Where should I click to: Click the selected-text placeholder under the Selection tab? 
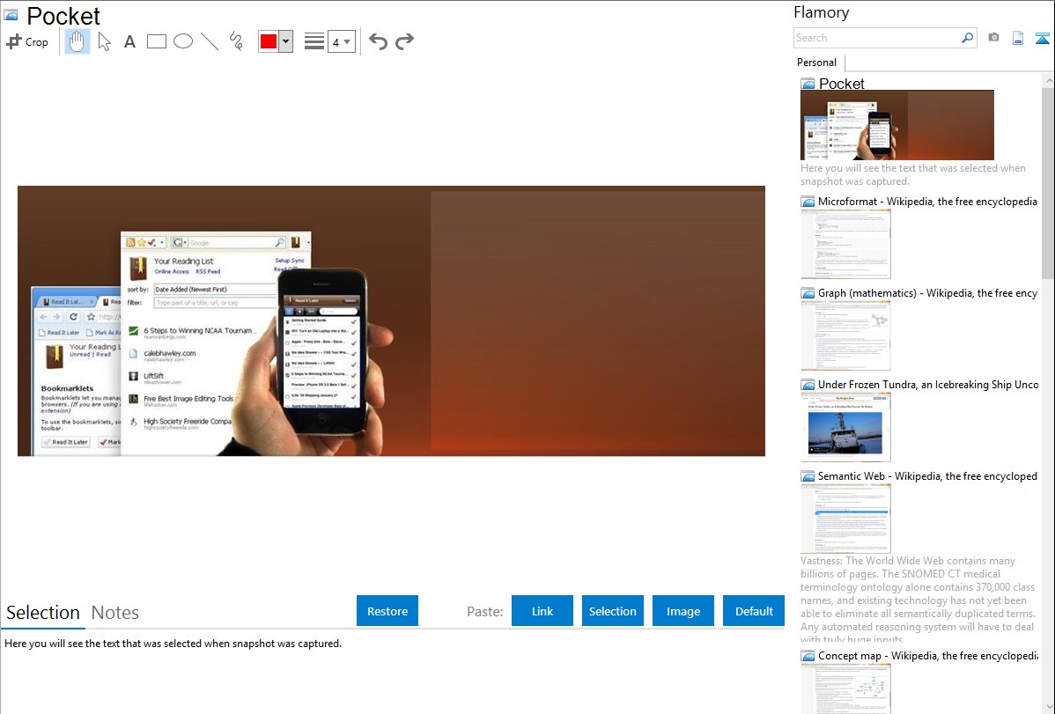tap(173, 644)
